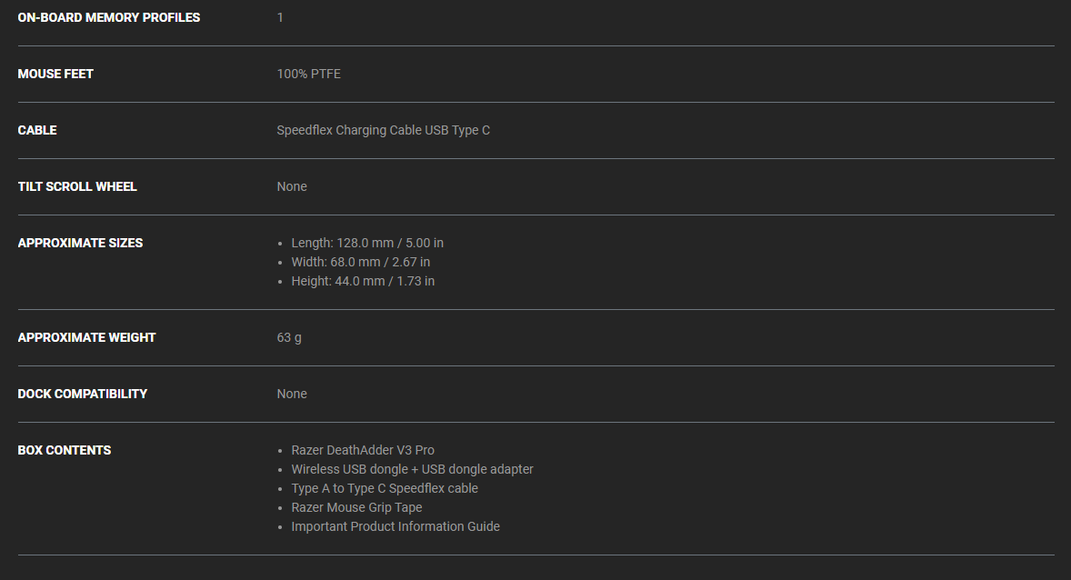Image resolution: width=1071 pixels, height=580 pixels.
Task: Click Wireless USB dongle list item
Action: pos(412,469)
